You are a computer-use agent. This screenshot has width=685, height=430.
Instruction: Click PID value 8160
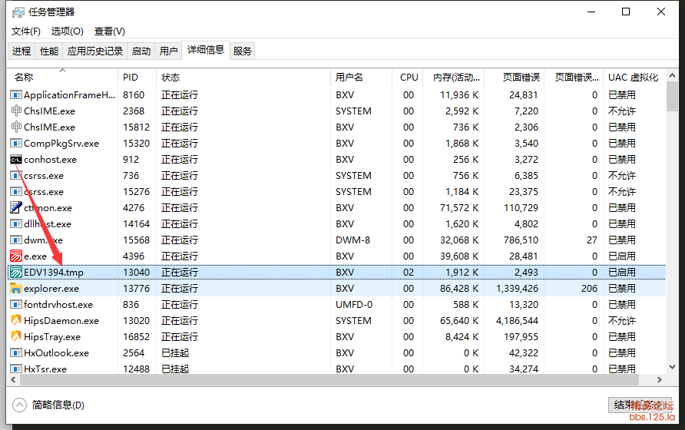click(134, 94)
